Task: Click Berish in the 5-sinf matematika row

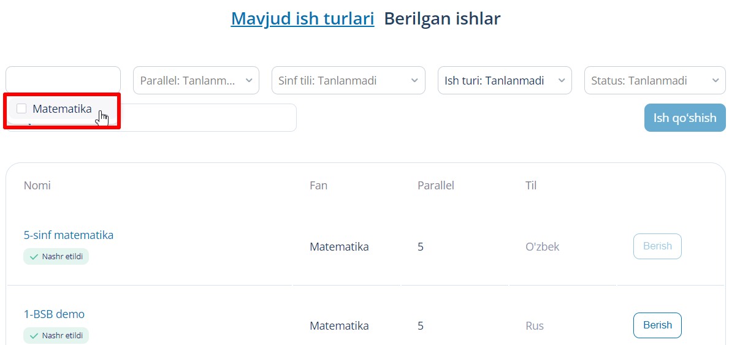Action: tap(657, 246)
